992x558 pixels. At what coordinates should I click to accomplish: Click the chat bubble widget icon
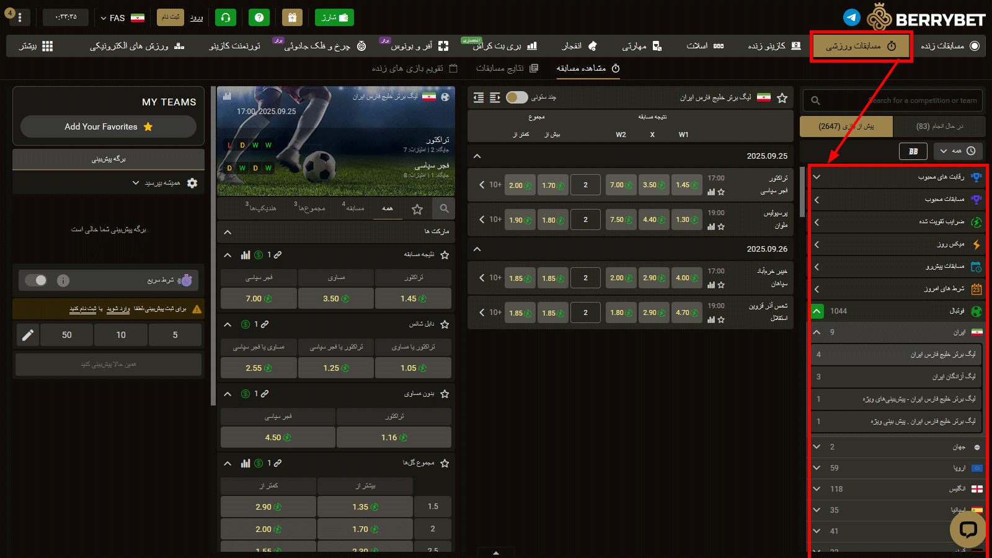pos(967,529)
